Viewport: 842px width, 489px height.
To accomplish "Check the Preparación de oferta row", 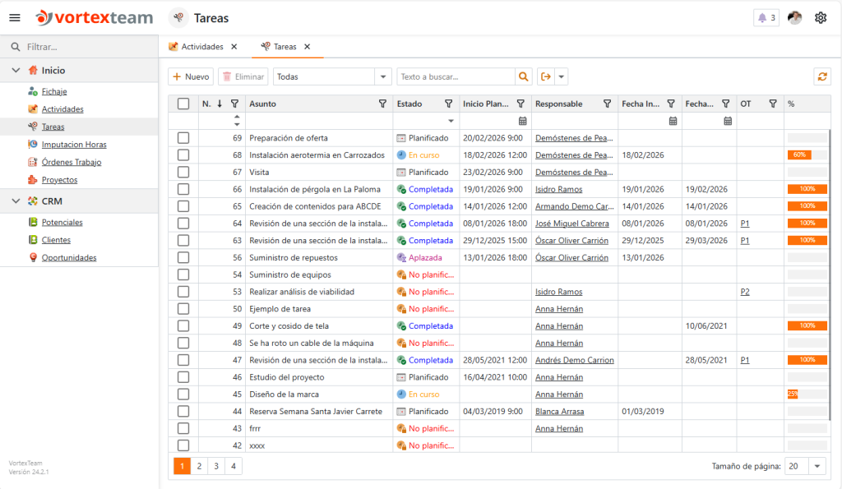I will [183, 138].
